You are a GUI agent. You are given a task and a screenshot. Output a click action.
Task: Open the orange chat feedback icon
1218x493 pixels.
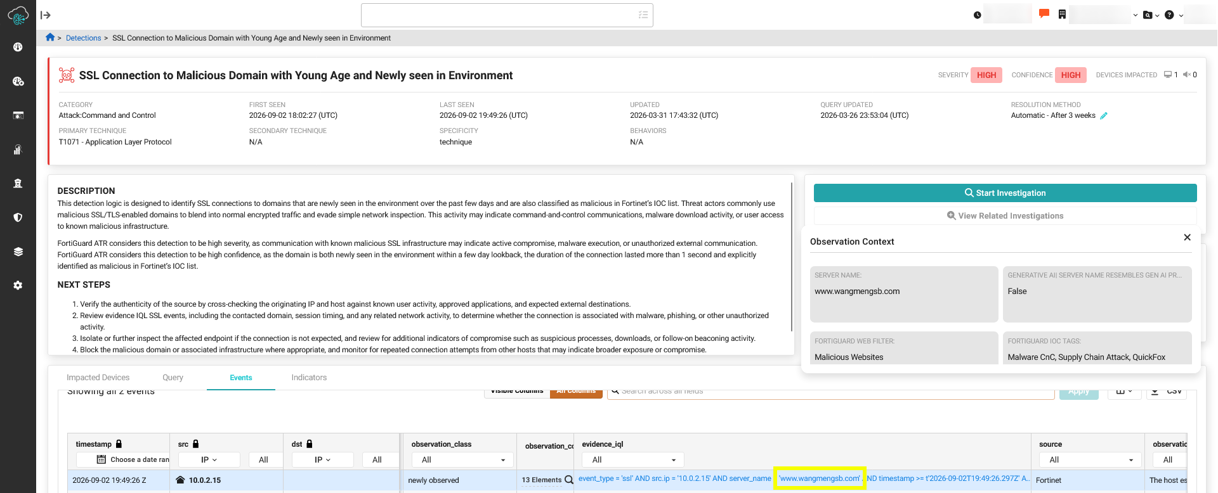coord(1044,14)
